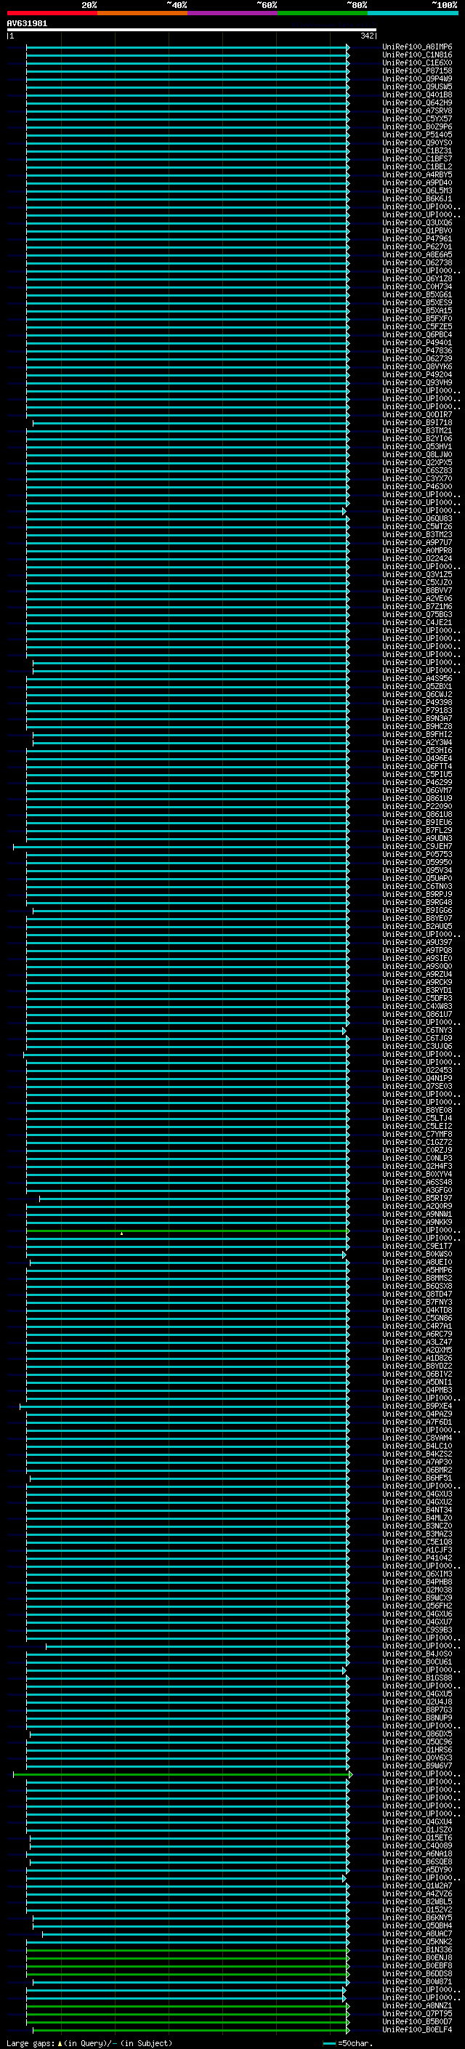This screenshot has width=465, height=2049.
Task: Click hit label UniRef100_Q95V34
Action: 417,870
